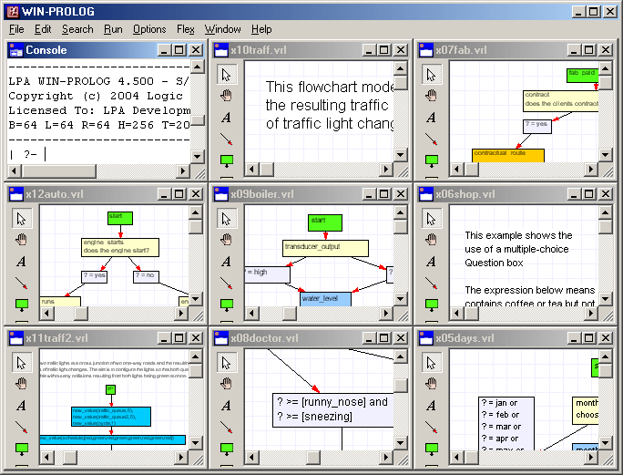Select the pointer tool in x09boiler.vrl
The height and width of the screenshot is (475, 623).
pos(227,219)
